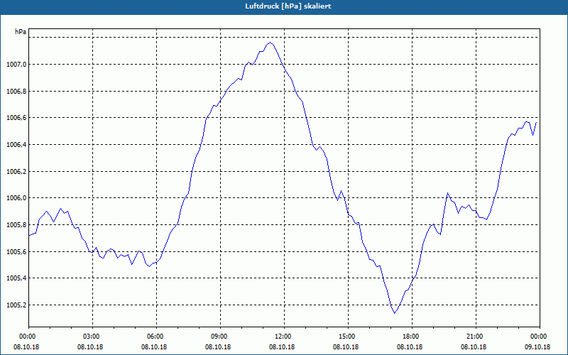Screen dimensions: 568x355
Task: Click the 08.10.18 date under 18:00
Action: (x=410, y=346)
